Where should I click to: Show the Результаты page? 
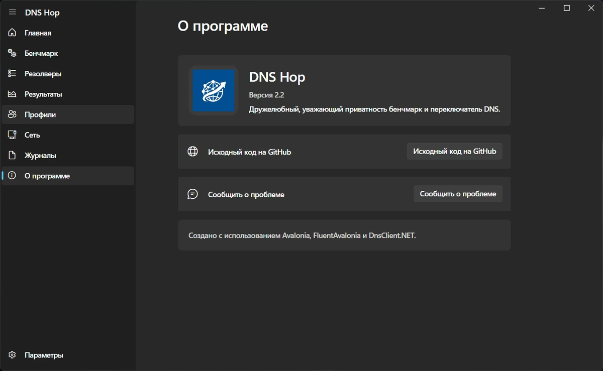click(x=68, y=94)
